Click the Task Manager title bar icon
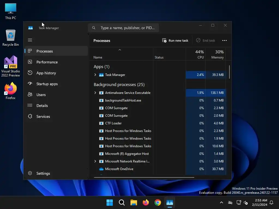Viewport: 279px width, 209px height. pos(31,28)
